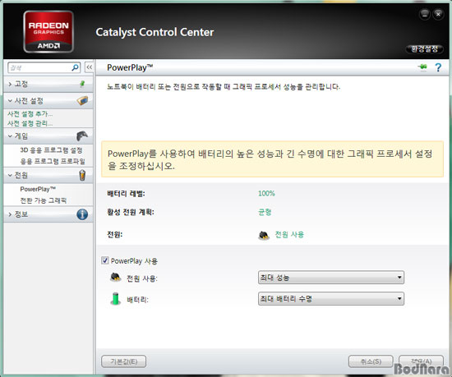Click the plug icon beside 전원 사용 dropdown label

(x=116, y=278)
